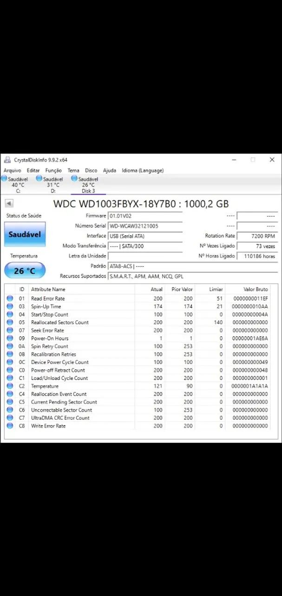Click the status icon for Start/Stop Count
Screen dimensions: 282x596
[10, 314]
